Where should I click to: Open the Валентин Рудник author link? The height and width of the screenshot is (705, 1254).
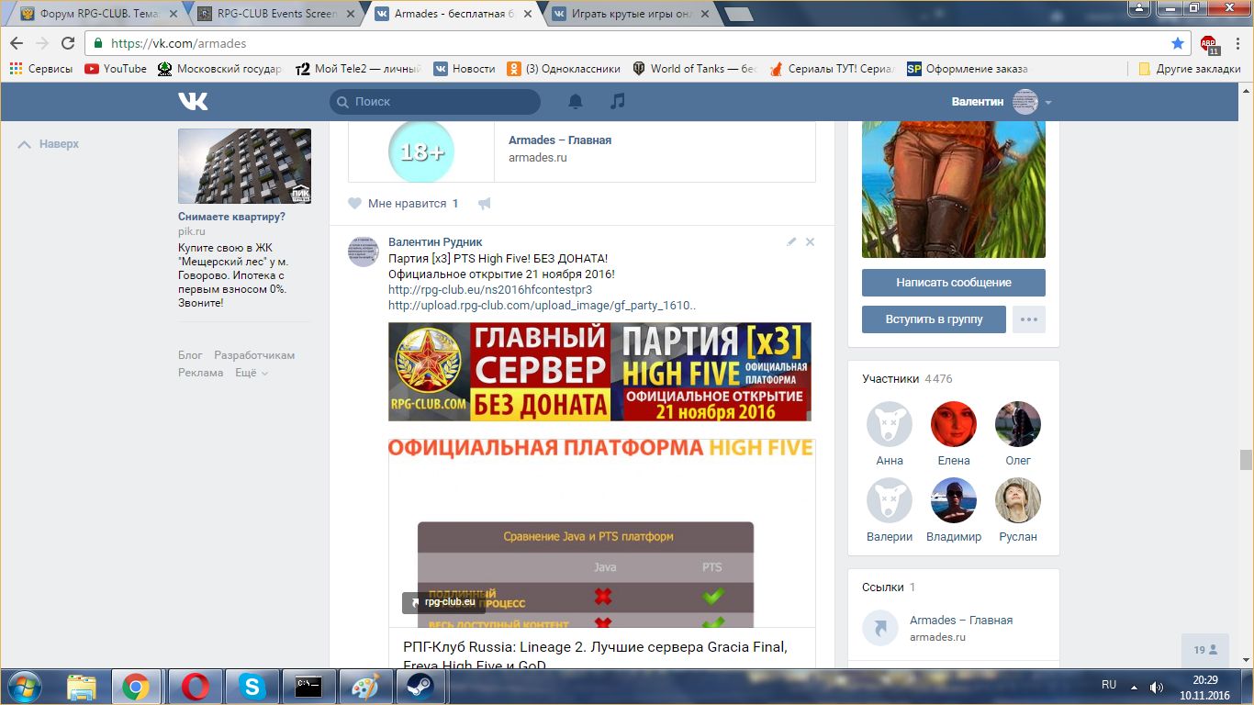[435, 241]
